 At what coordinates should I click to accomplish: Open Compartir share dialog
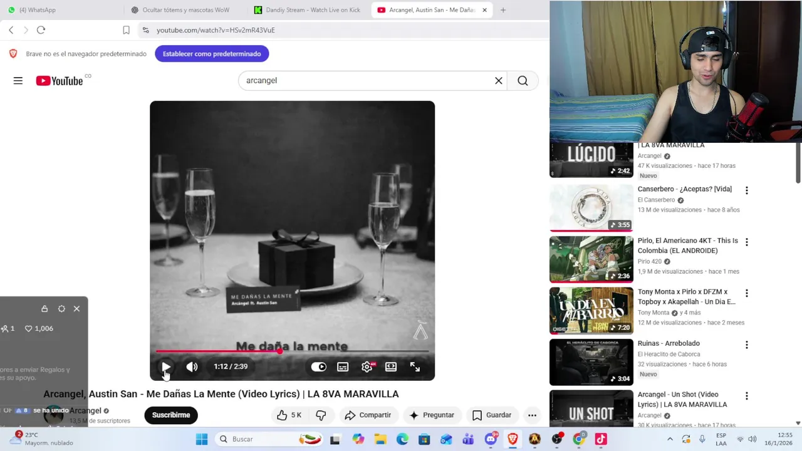coord(368,415)
